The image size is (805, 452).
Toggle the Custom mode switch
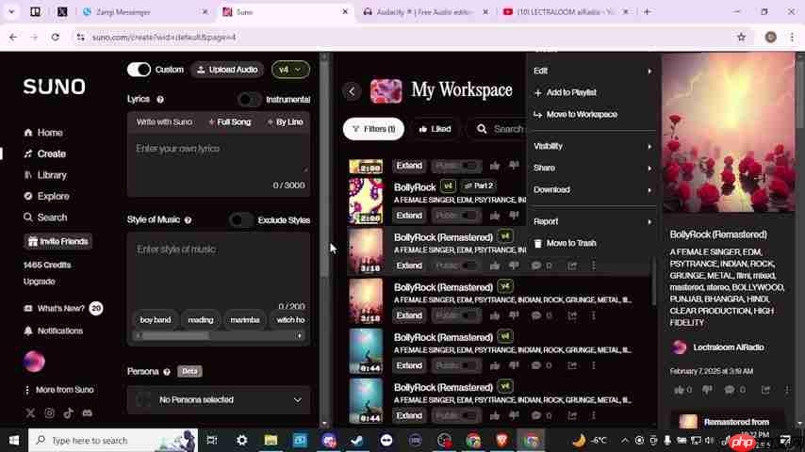click(140, 70)
